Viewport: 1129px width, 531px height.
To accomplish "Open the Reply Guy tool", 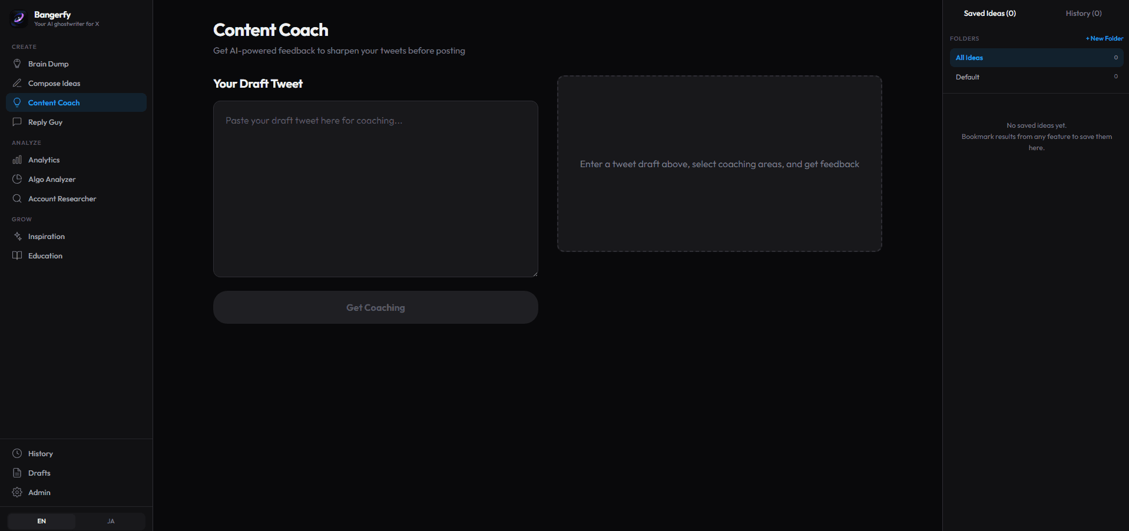I will [45, 122].
